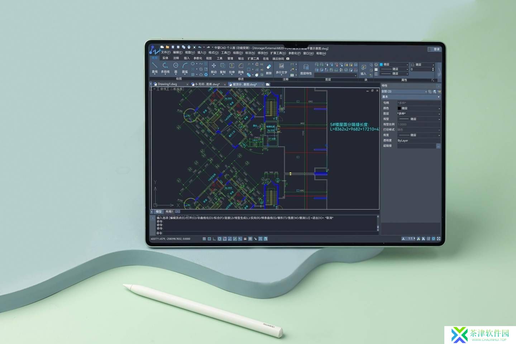Close the 特性 properties panel
Image resolution: width=516 pixels, height=344 pixels.
point(439,86)
